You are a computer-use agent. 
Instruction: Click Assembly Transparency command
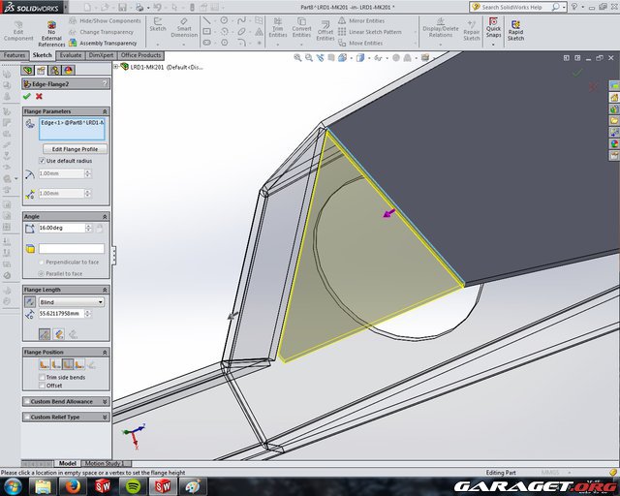coord(107,43)
